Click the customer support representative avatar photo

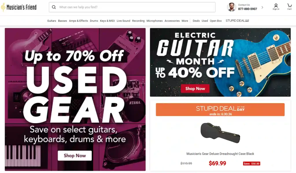231,7
